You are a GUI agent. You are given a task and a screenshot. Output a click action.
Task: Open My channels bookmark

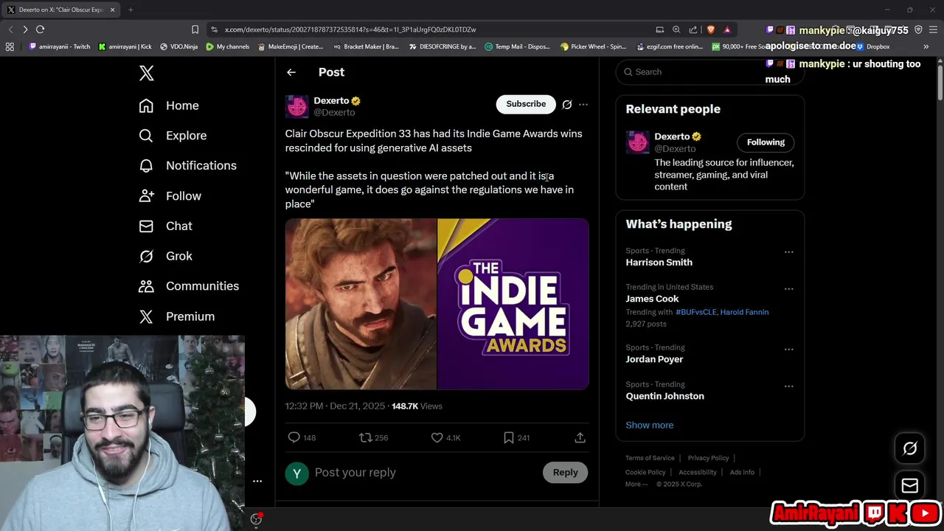pos(228,46)
